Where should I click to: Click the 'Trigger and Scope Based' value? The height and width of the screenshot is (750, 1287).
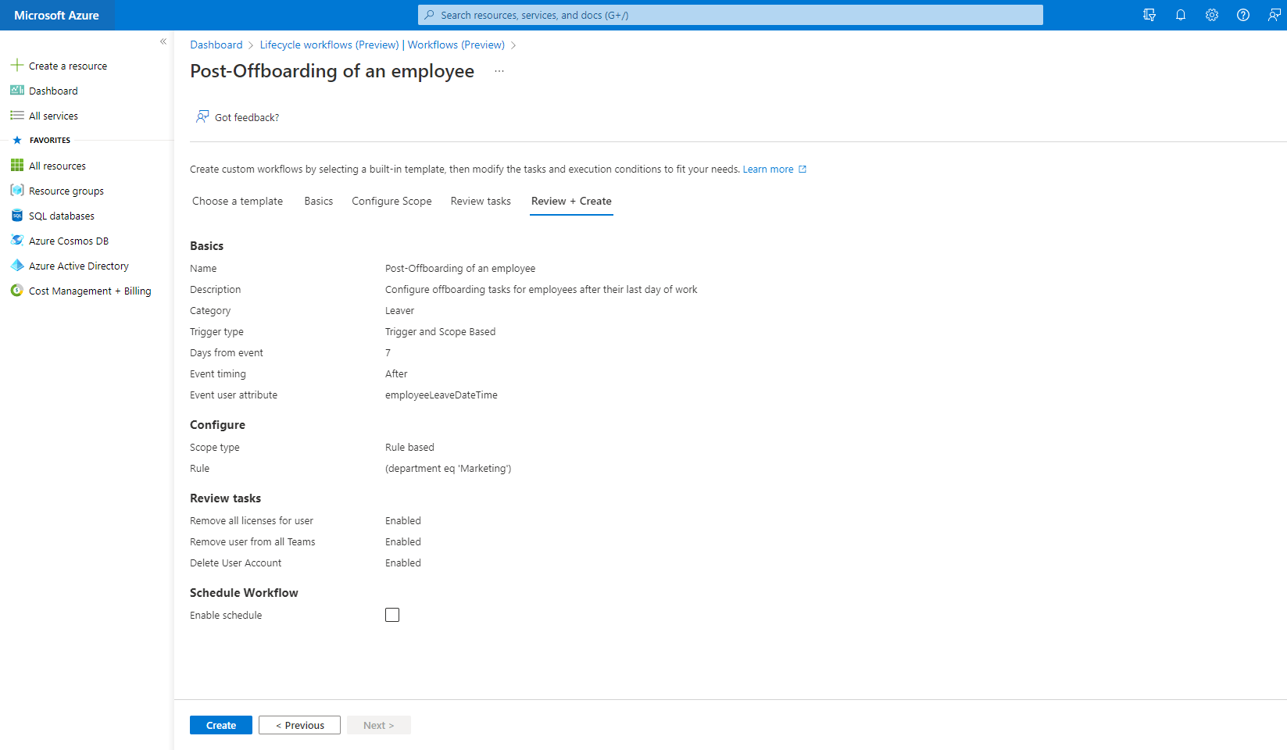[x=441, y=332]
